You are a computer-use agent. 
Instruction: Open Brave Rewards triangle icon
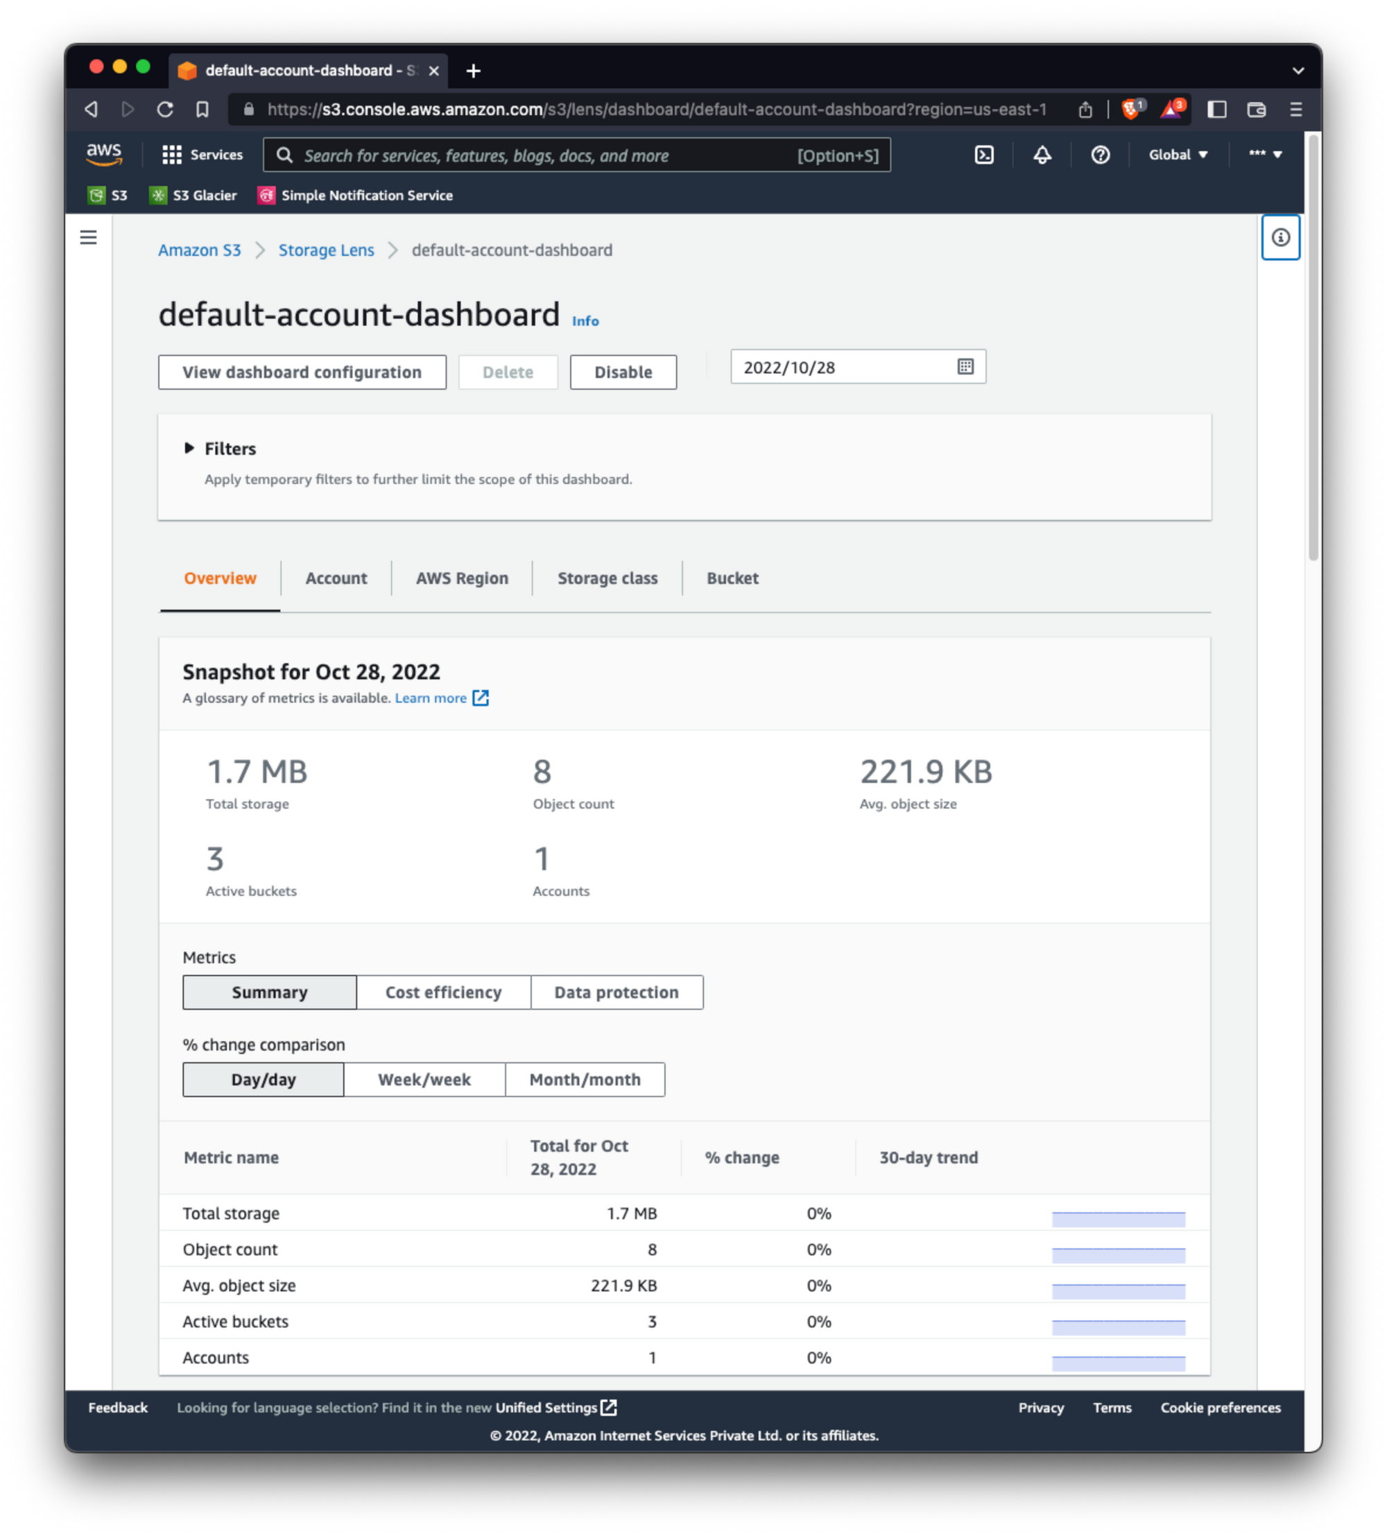[x=1172, y=109]
